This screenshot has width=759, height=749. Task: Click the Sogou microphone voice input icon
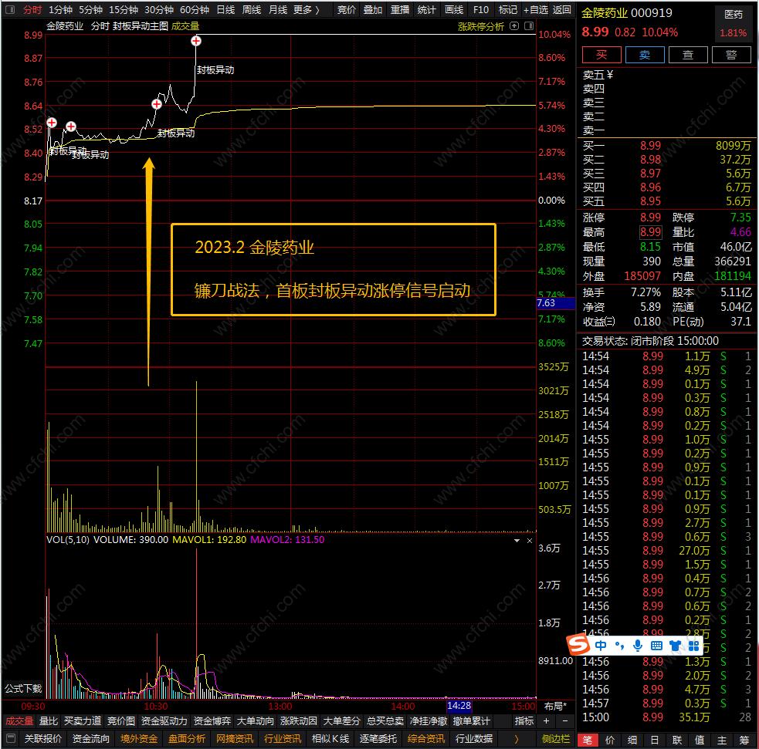(x=638, y=646)
